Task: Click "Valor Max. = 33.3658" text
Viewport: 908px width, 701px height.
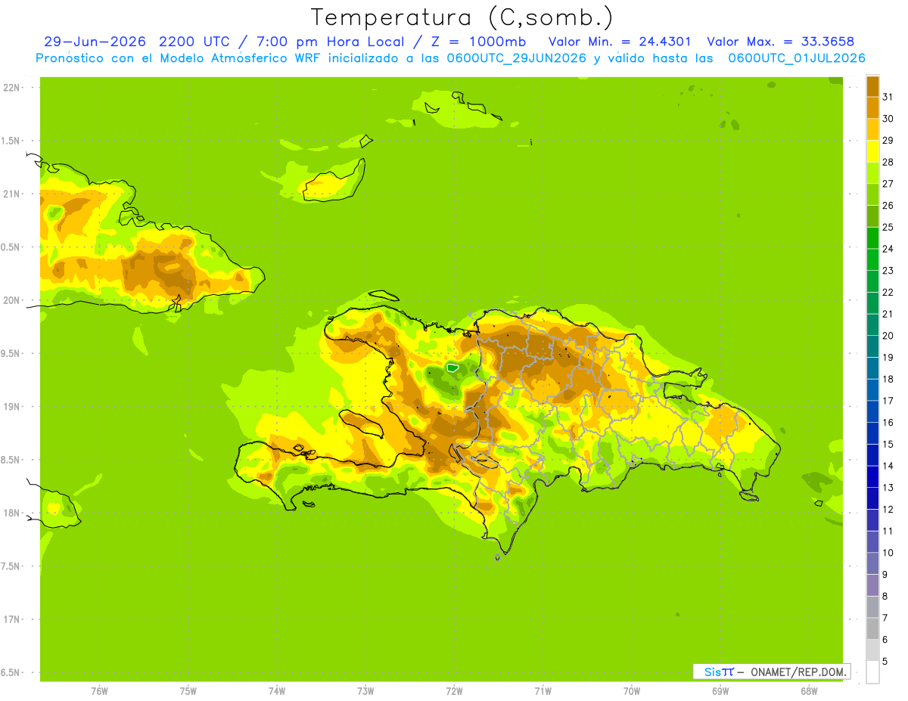Action: point(780,42)
